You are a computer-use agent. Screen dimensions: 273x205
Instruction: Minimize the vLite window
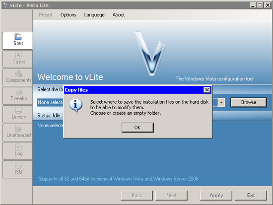(x=253, y=5)
